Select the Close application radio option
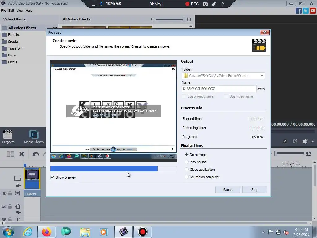Viewport: 317px width, 238px height. click(x=186, y=170)
